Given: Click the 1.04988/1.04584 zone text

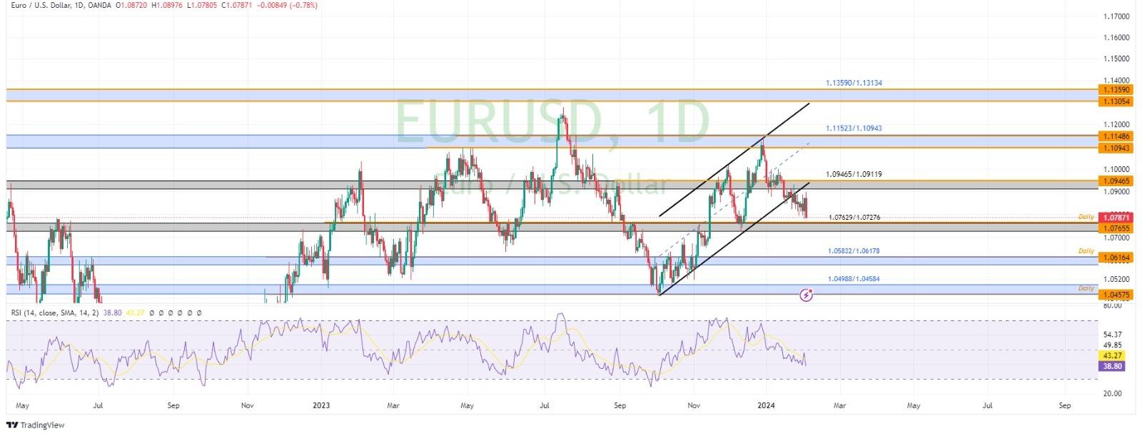Looking at the screenshot, I should 854,279.
